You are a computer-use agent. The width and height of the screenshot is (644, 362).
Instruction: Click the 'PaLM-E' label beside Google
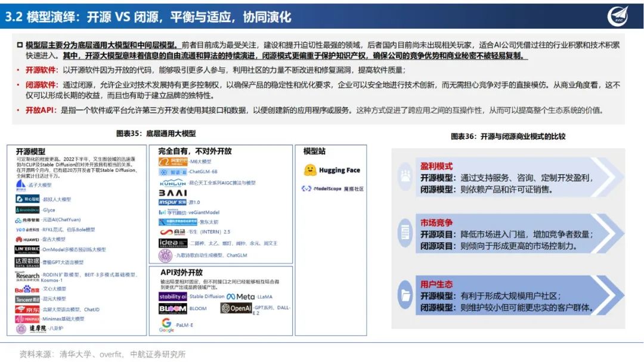(x=184, y=325)
